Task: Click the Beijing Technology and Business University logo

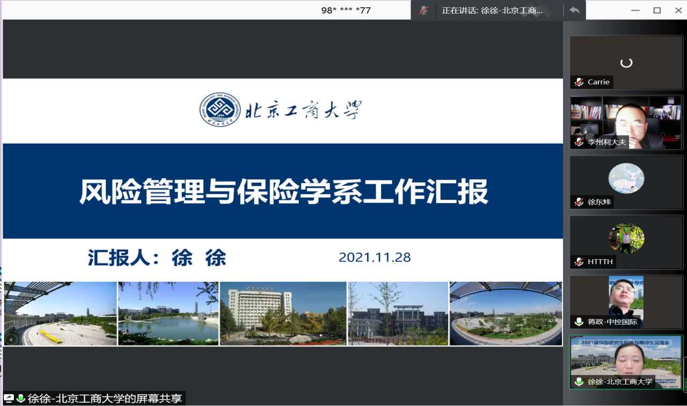Action: coord(220,109)
